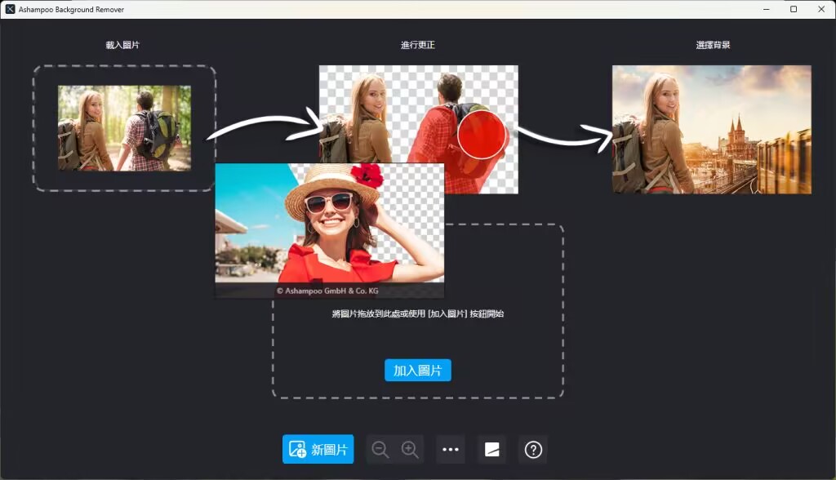The image size is (836, 480).
Task: Minimize the Ashampoo Background Remover window
Action: 767,9
